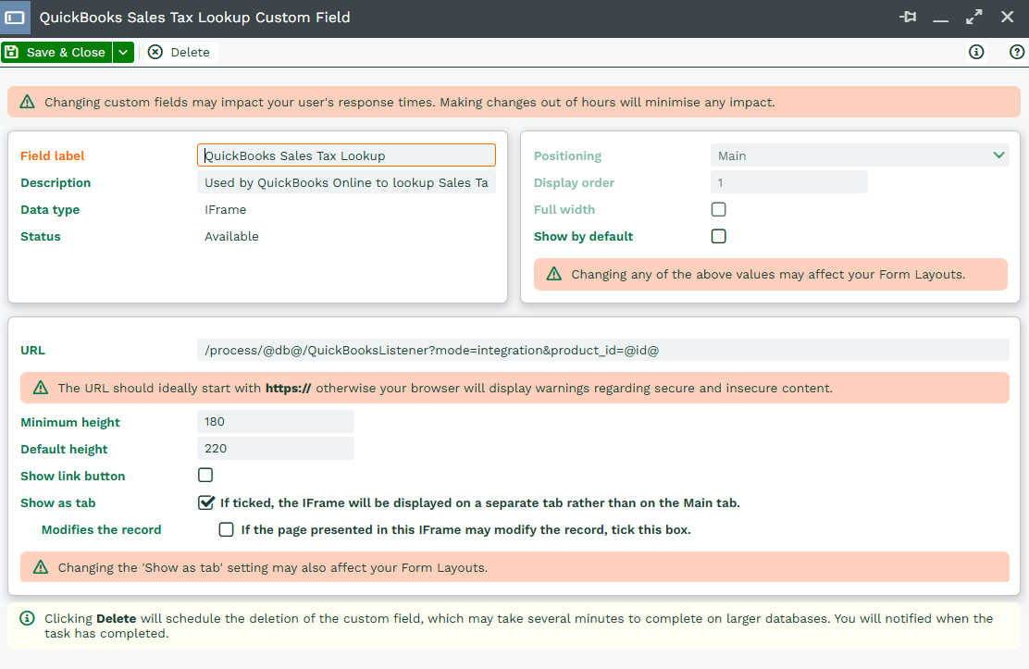Untick the Show as tab checkbox
Viewport: 1029px width, 669px height.
tap(206, 502)
